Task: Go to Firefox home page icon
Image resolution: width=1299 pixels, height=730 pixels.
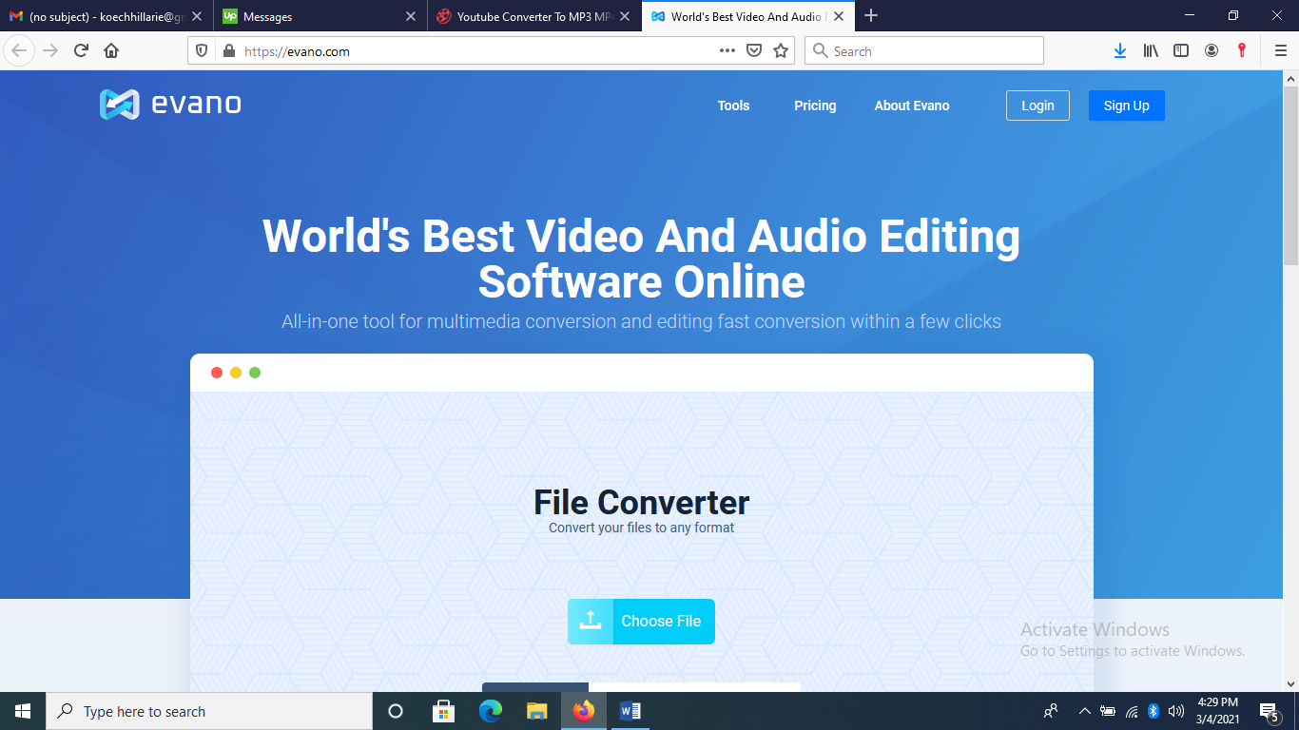Action: click(x=111, y=51)
